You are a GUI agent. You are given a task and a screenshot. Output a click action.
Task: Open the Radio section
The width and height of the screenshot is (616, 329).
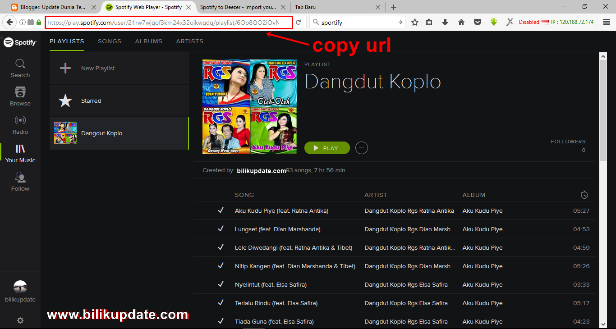pyautogui.click(x=20, y=125)
